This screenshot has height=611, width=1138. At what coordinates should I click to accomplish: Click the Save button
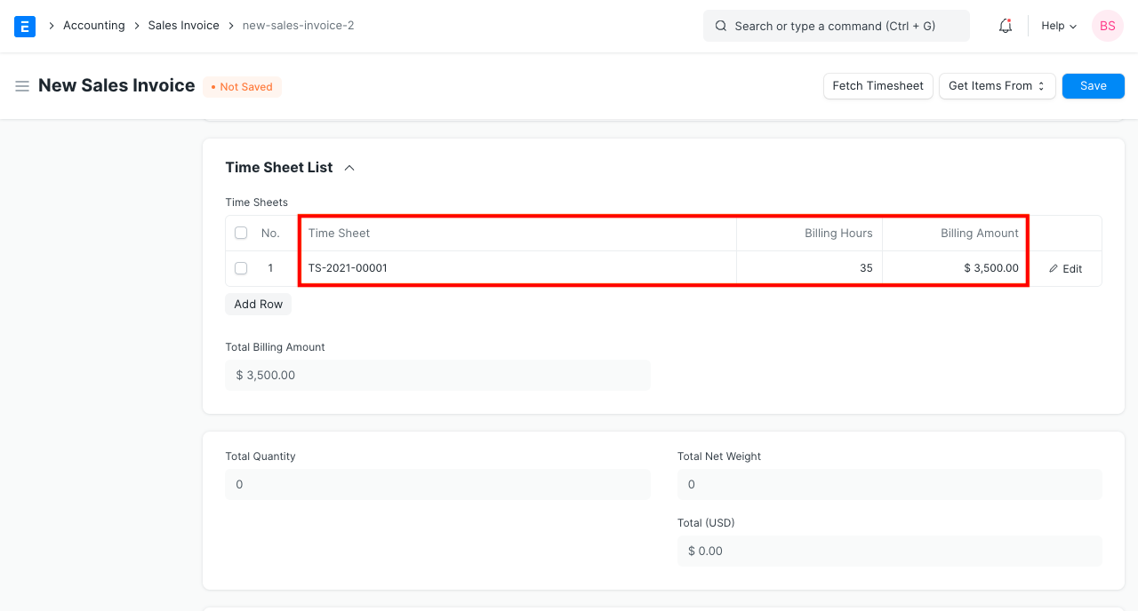pyautogui.click(x=1093, y=85)
